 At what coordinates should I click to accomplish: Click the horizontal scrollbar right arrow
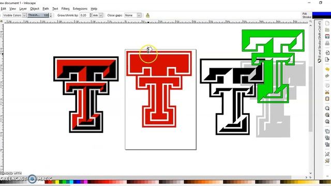(307, 178)
